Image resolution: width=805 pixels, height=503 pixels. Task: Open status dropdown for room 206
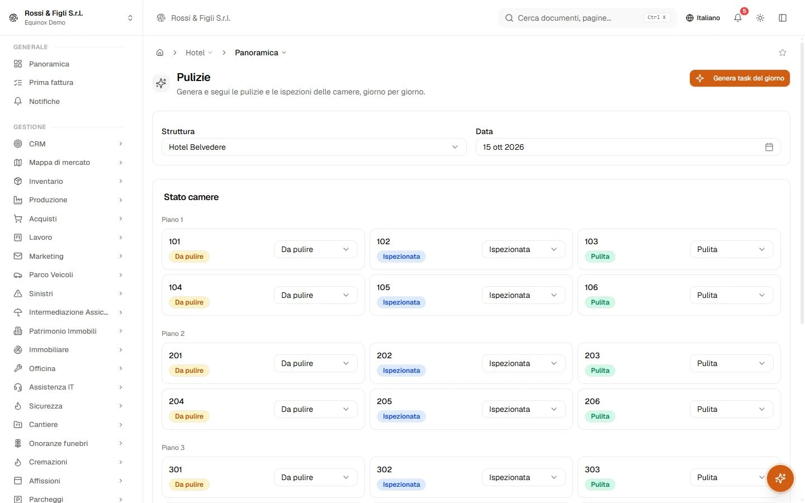731,409
